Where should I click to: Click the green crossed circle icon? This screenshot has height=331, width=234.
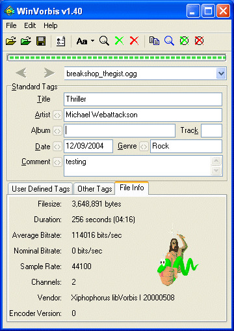[x=184, y=41]
